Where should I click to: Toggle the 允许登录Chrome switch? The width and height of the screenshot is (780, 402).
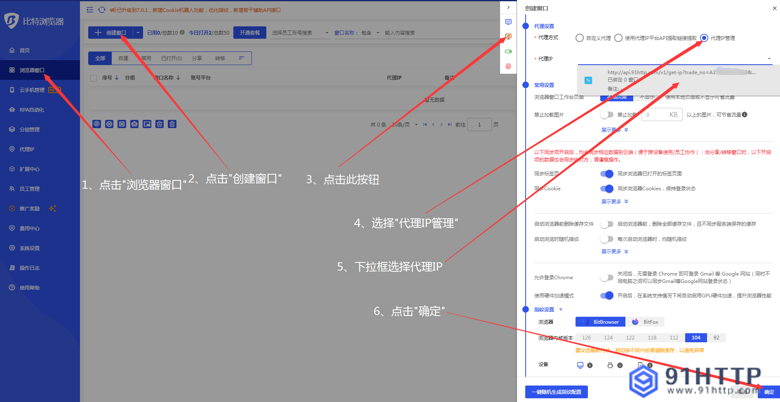tap(607, 277)
